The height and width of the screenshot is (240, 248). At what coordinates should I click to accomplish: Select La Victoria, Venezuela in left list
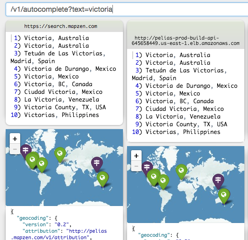tap(57, 100)
